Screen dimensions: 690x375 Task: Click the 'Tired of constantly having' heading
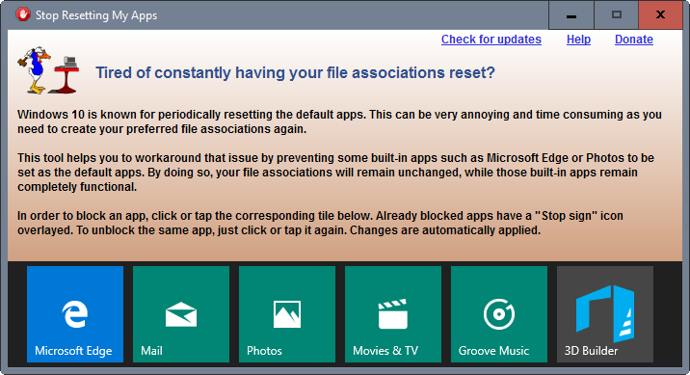295,72
